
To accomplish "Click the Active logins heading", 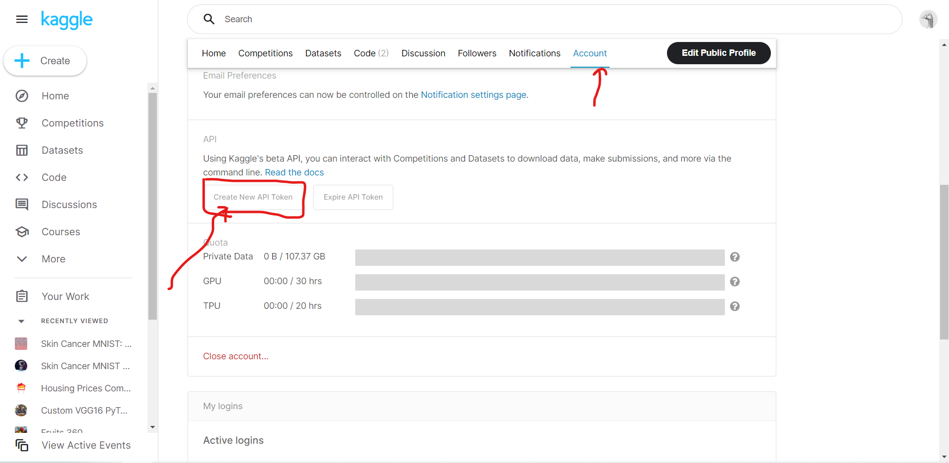I will (x=233, y=440).
